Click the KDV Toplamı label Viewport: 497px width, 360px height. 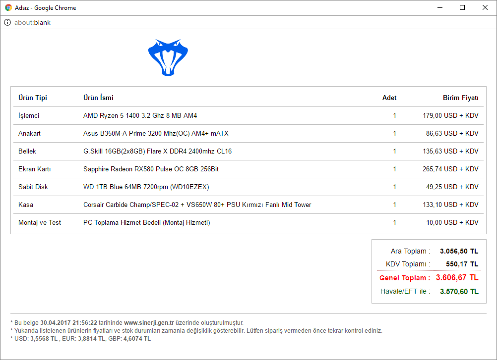[408, 264]
